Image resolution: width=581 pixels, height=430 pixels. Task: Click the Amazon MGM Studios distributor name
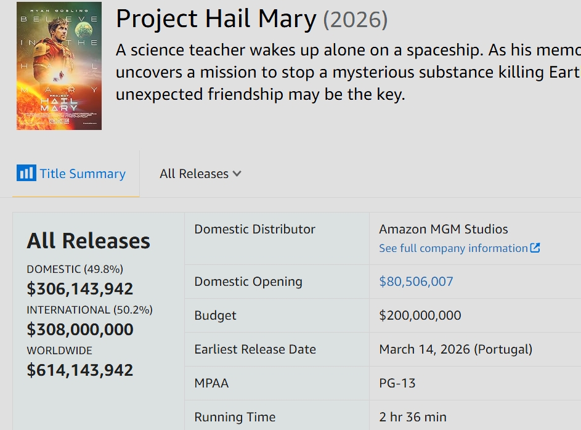tap(444, 229)
